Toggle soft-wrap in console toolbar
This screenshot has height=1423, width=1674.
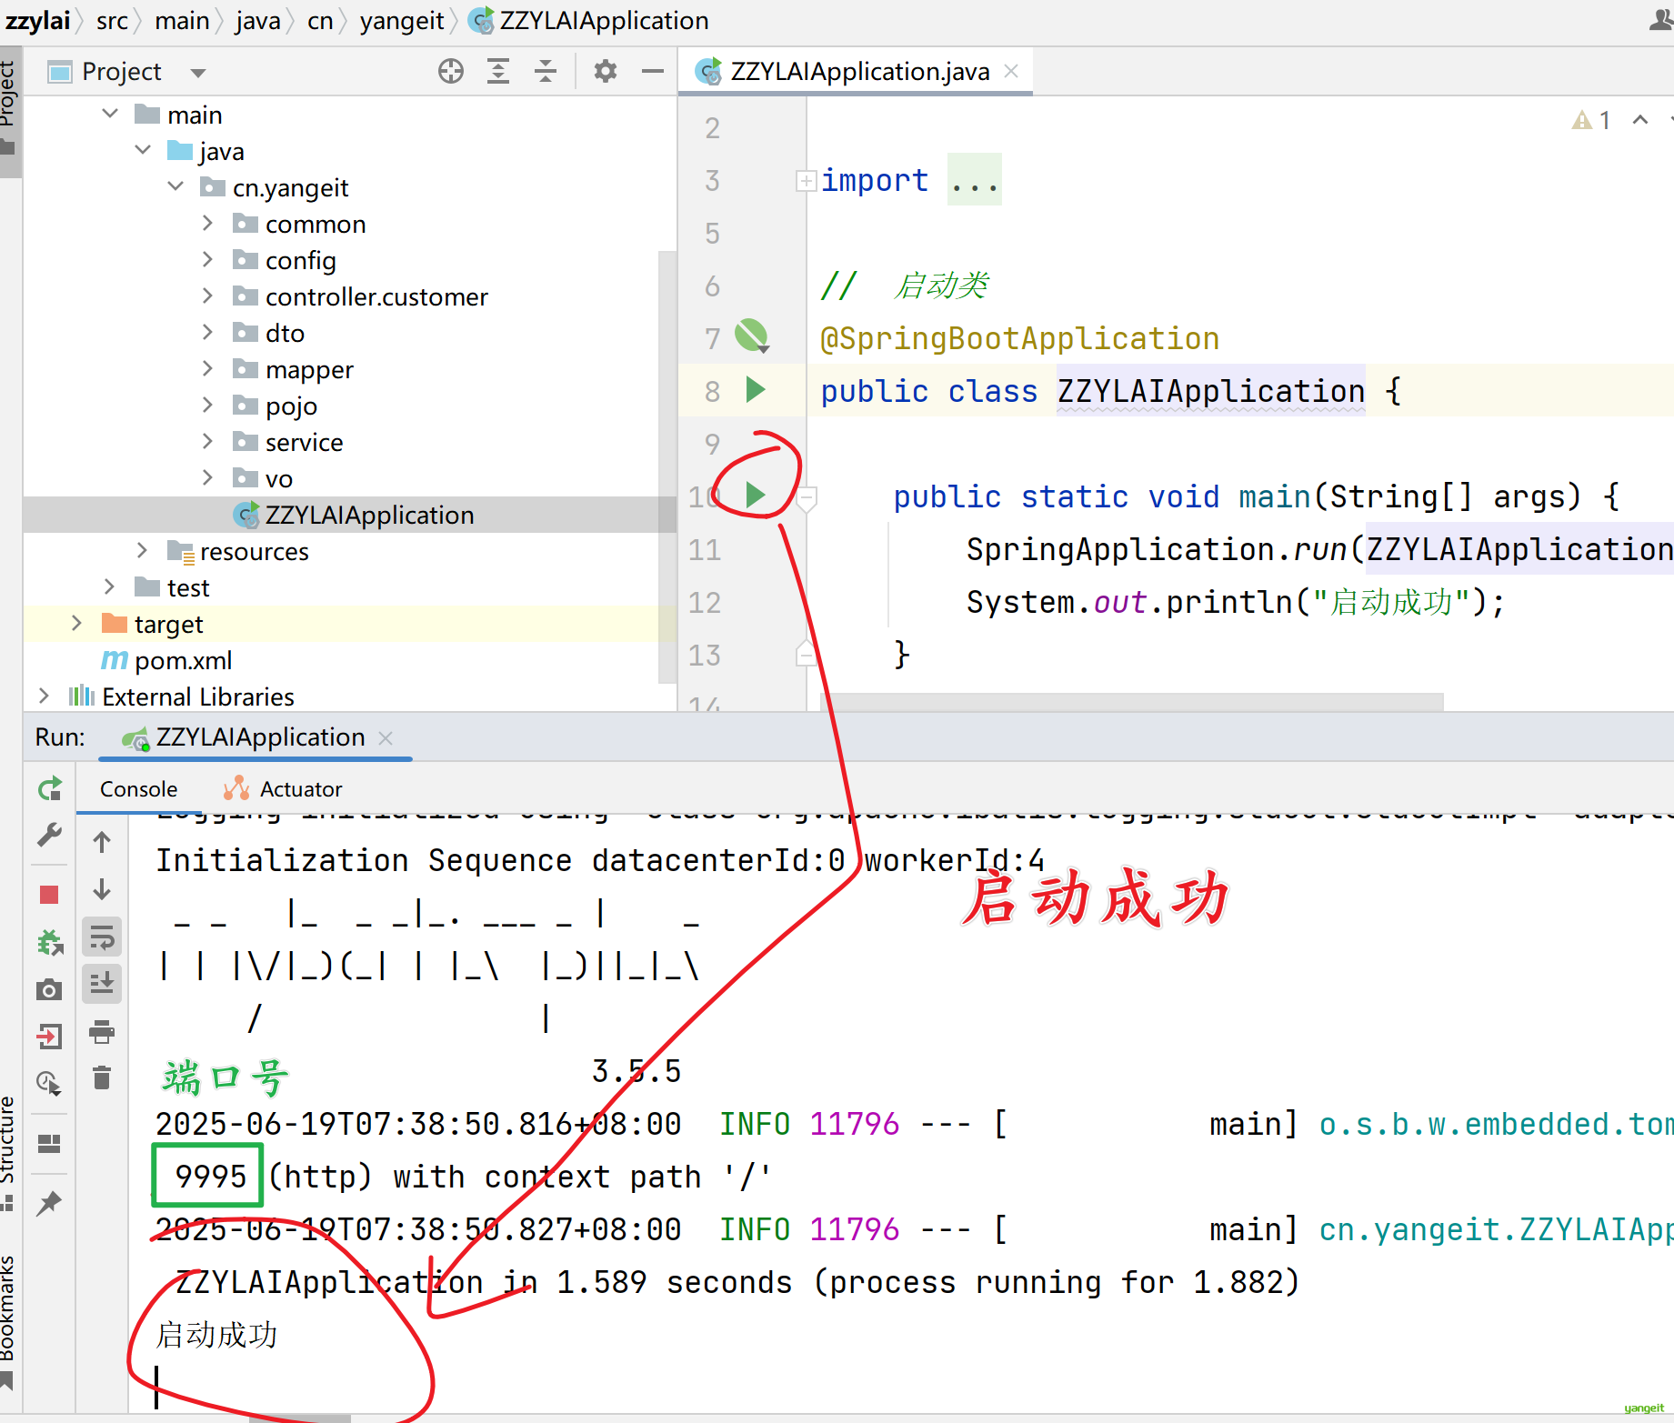pos(102,937)
